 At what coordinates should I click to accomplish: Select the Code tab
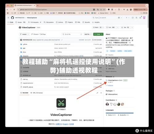[10, 22]
